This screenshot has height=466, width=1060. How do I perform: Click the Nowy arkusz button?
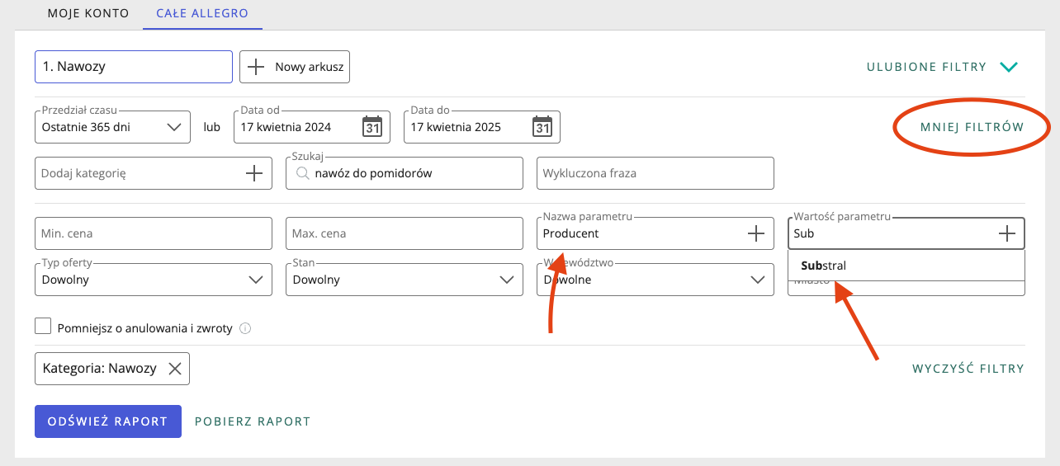tap(295, 67)
